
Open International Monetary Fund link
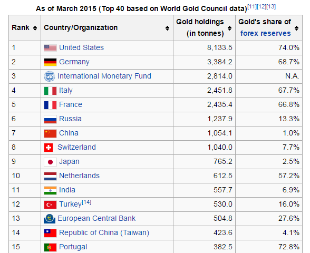point(104,76)
